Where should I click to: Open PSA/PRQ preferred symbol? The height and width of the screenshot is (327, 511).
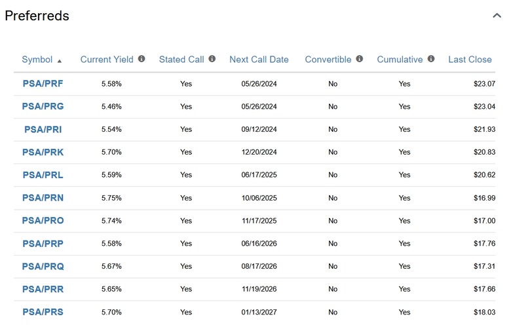pyautogui.click(x=43, y=266)
